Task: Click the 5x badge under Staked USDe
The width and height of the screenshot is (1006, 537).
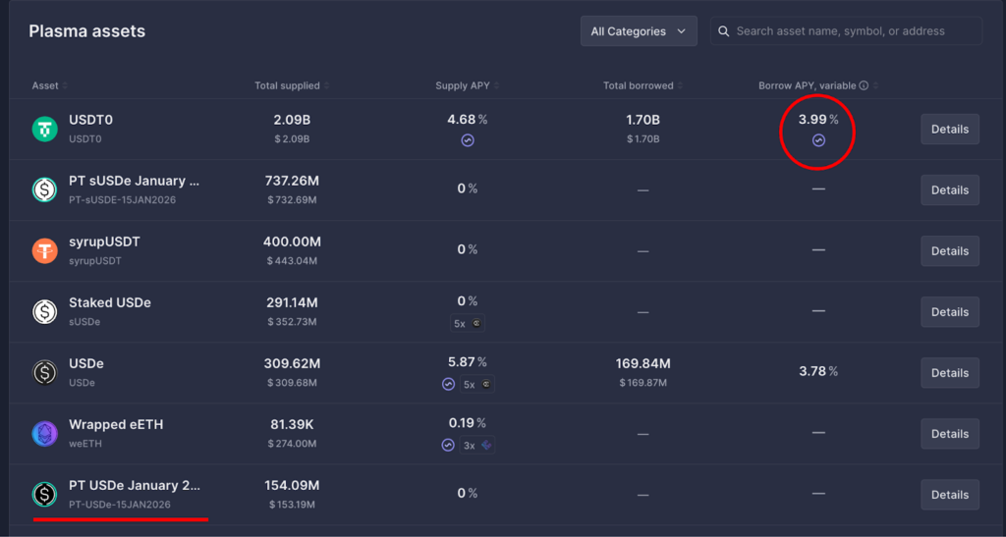Action: coord(469,323)
